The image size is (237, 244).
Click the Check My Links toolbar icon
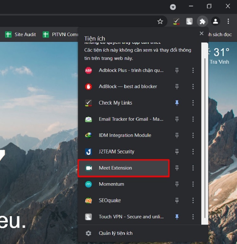coord(176,21)
